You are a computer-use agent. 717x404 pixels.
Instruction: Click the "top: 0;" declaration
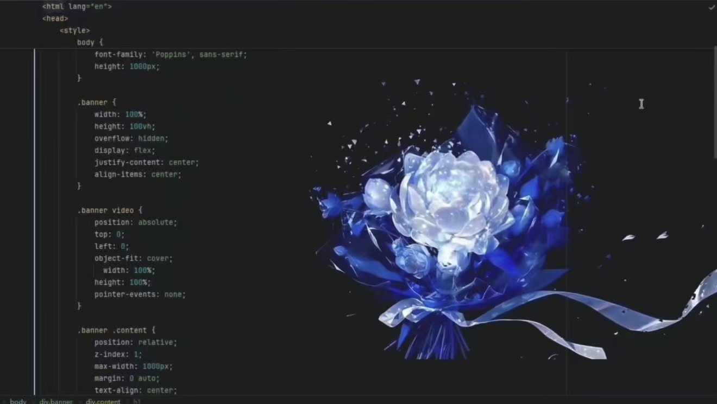[x=110, y=234]
